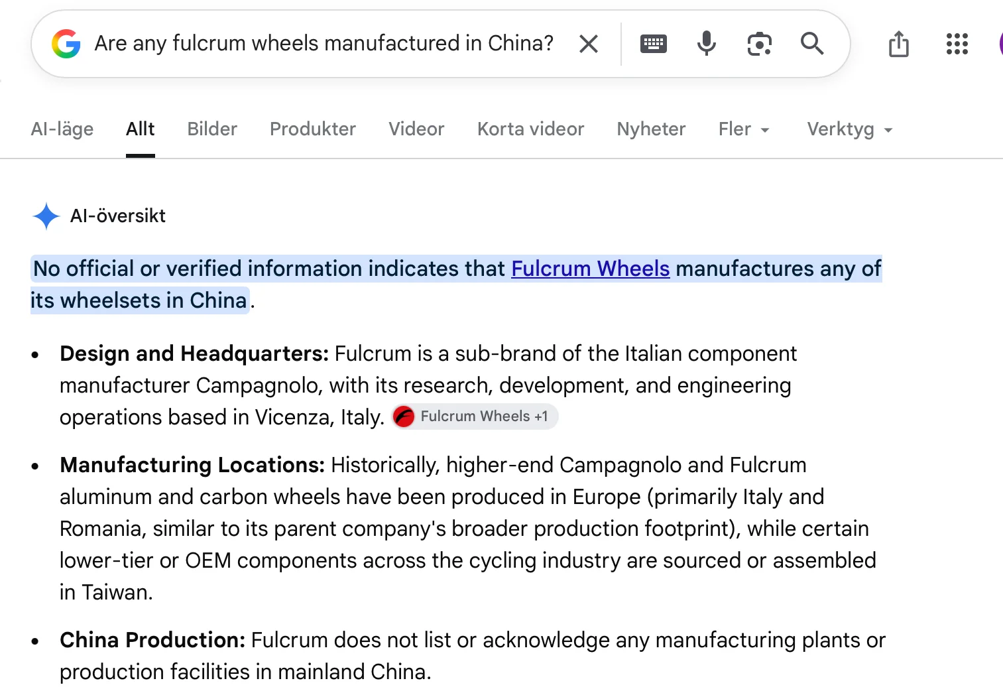The height and width of the screenshot is (699, 1003).
Task: Click the share icon
Action: click(x=899, y=44)
